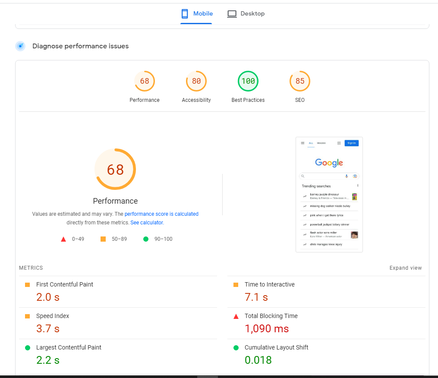Click the Time to Interactive metric label
438x378 pixels.
pyautogui.click(x=270, y=284)
